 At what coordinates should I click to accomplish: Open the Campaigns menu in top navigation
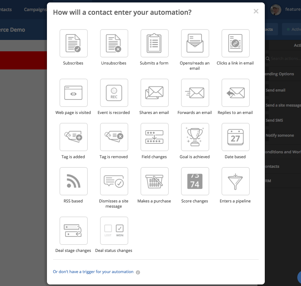point(35,10)
